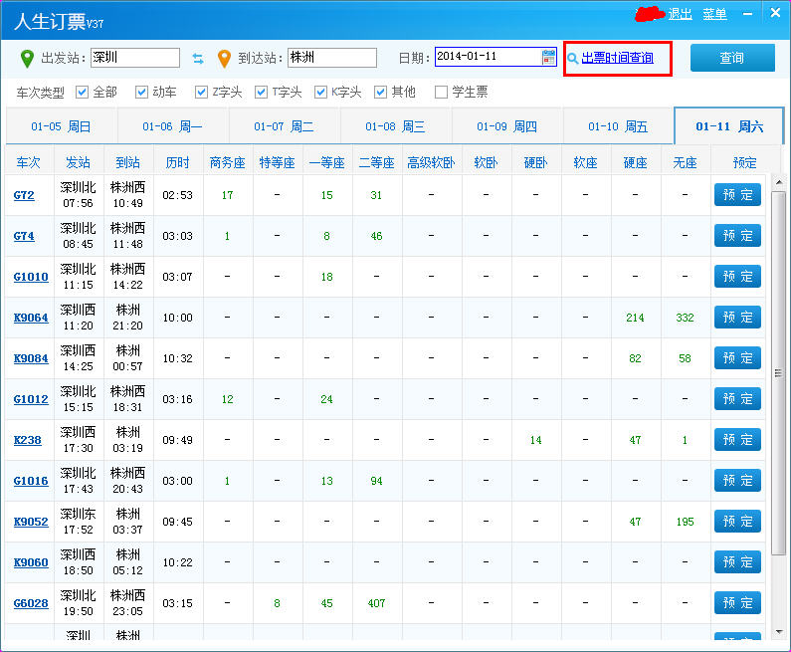Click the 214 hard seat cell of K9064

[x=635, y=318]
